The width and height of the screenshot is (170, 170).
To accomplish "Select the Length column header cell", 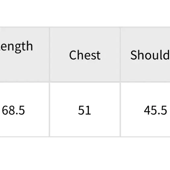I will point(24,55).
